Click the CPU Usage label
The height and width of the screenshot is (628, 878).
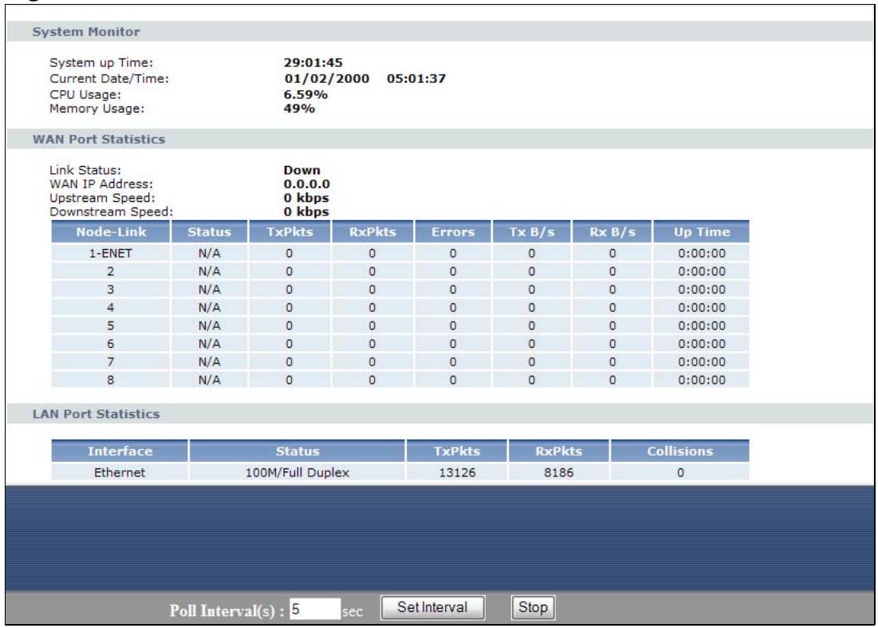[85, 94]
